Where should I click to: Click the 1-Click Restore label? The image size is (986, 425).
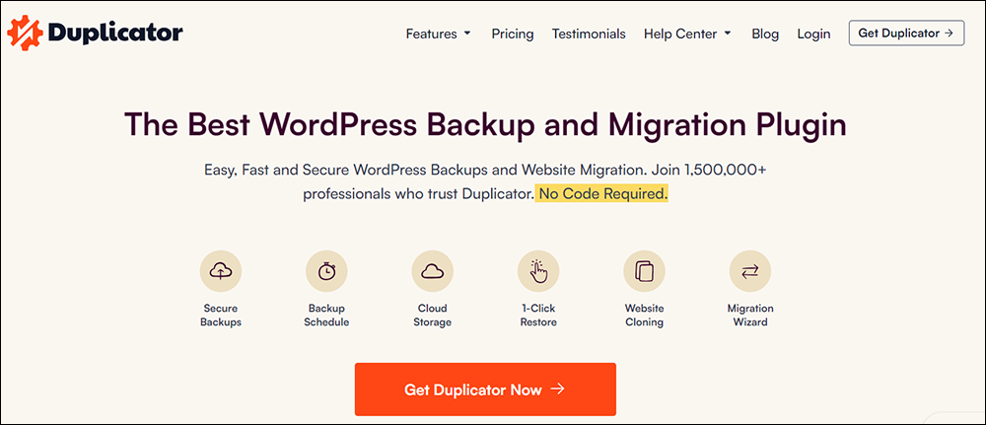538,316
